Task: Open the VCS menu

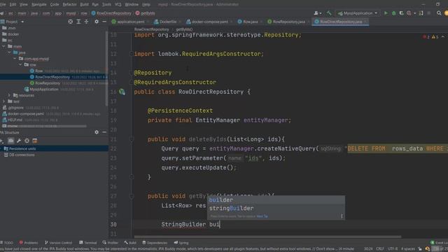Action: tap(118, 4)
